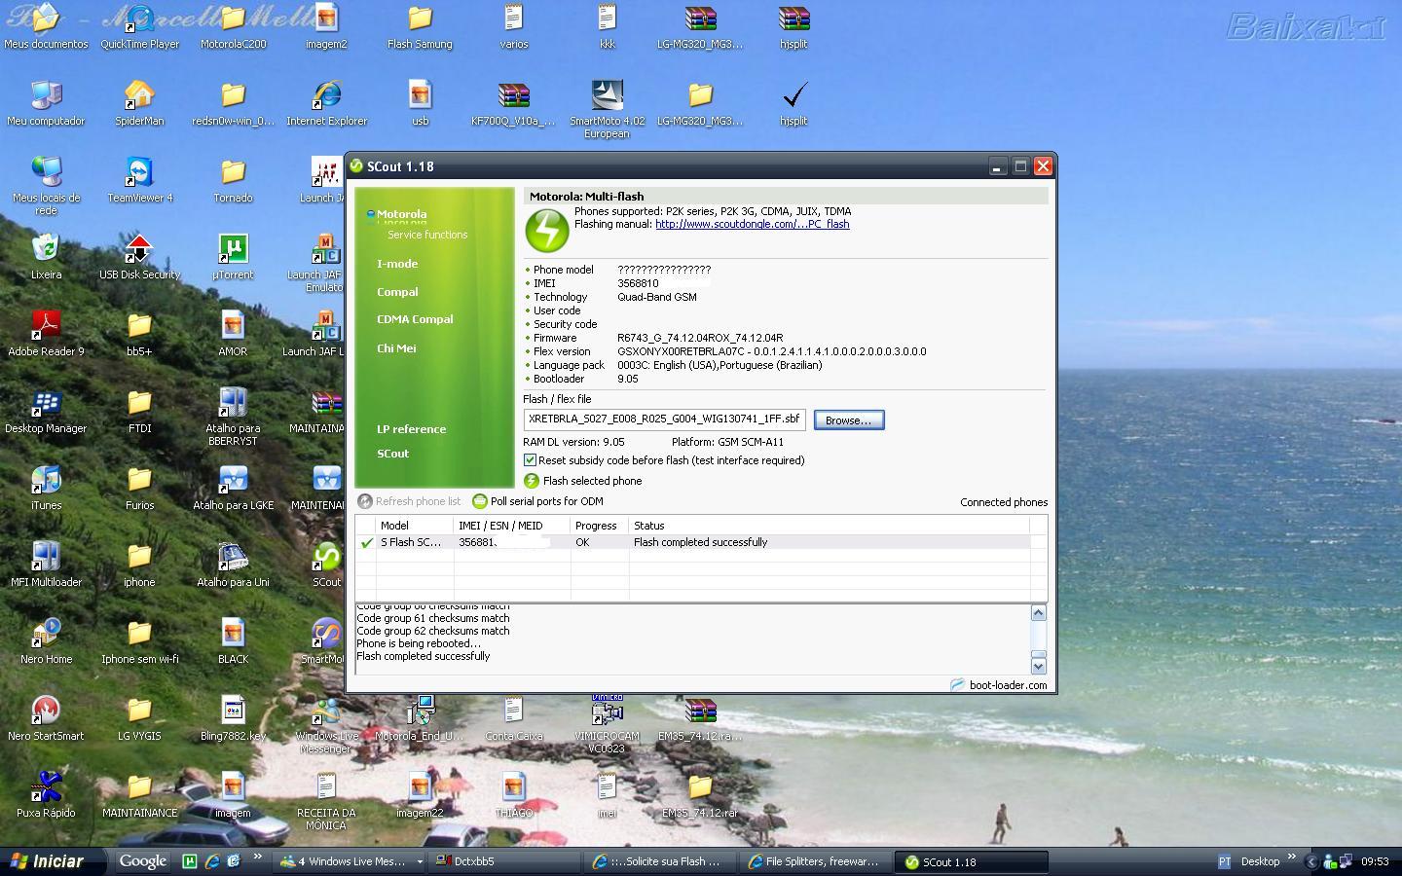Expand Desktop toolbar chevron on taskbar
Image resolution: width=1402 pixels, height=876 pixels.
(x=1292, y=858)
